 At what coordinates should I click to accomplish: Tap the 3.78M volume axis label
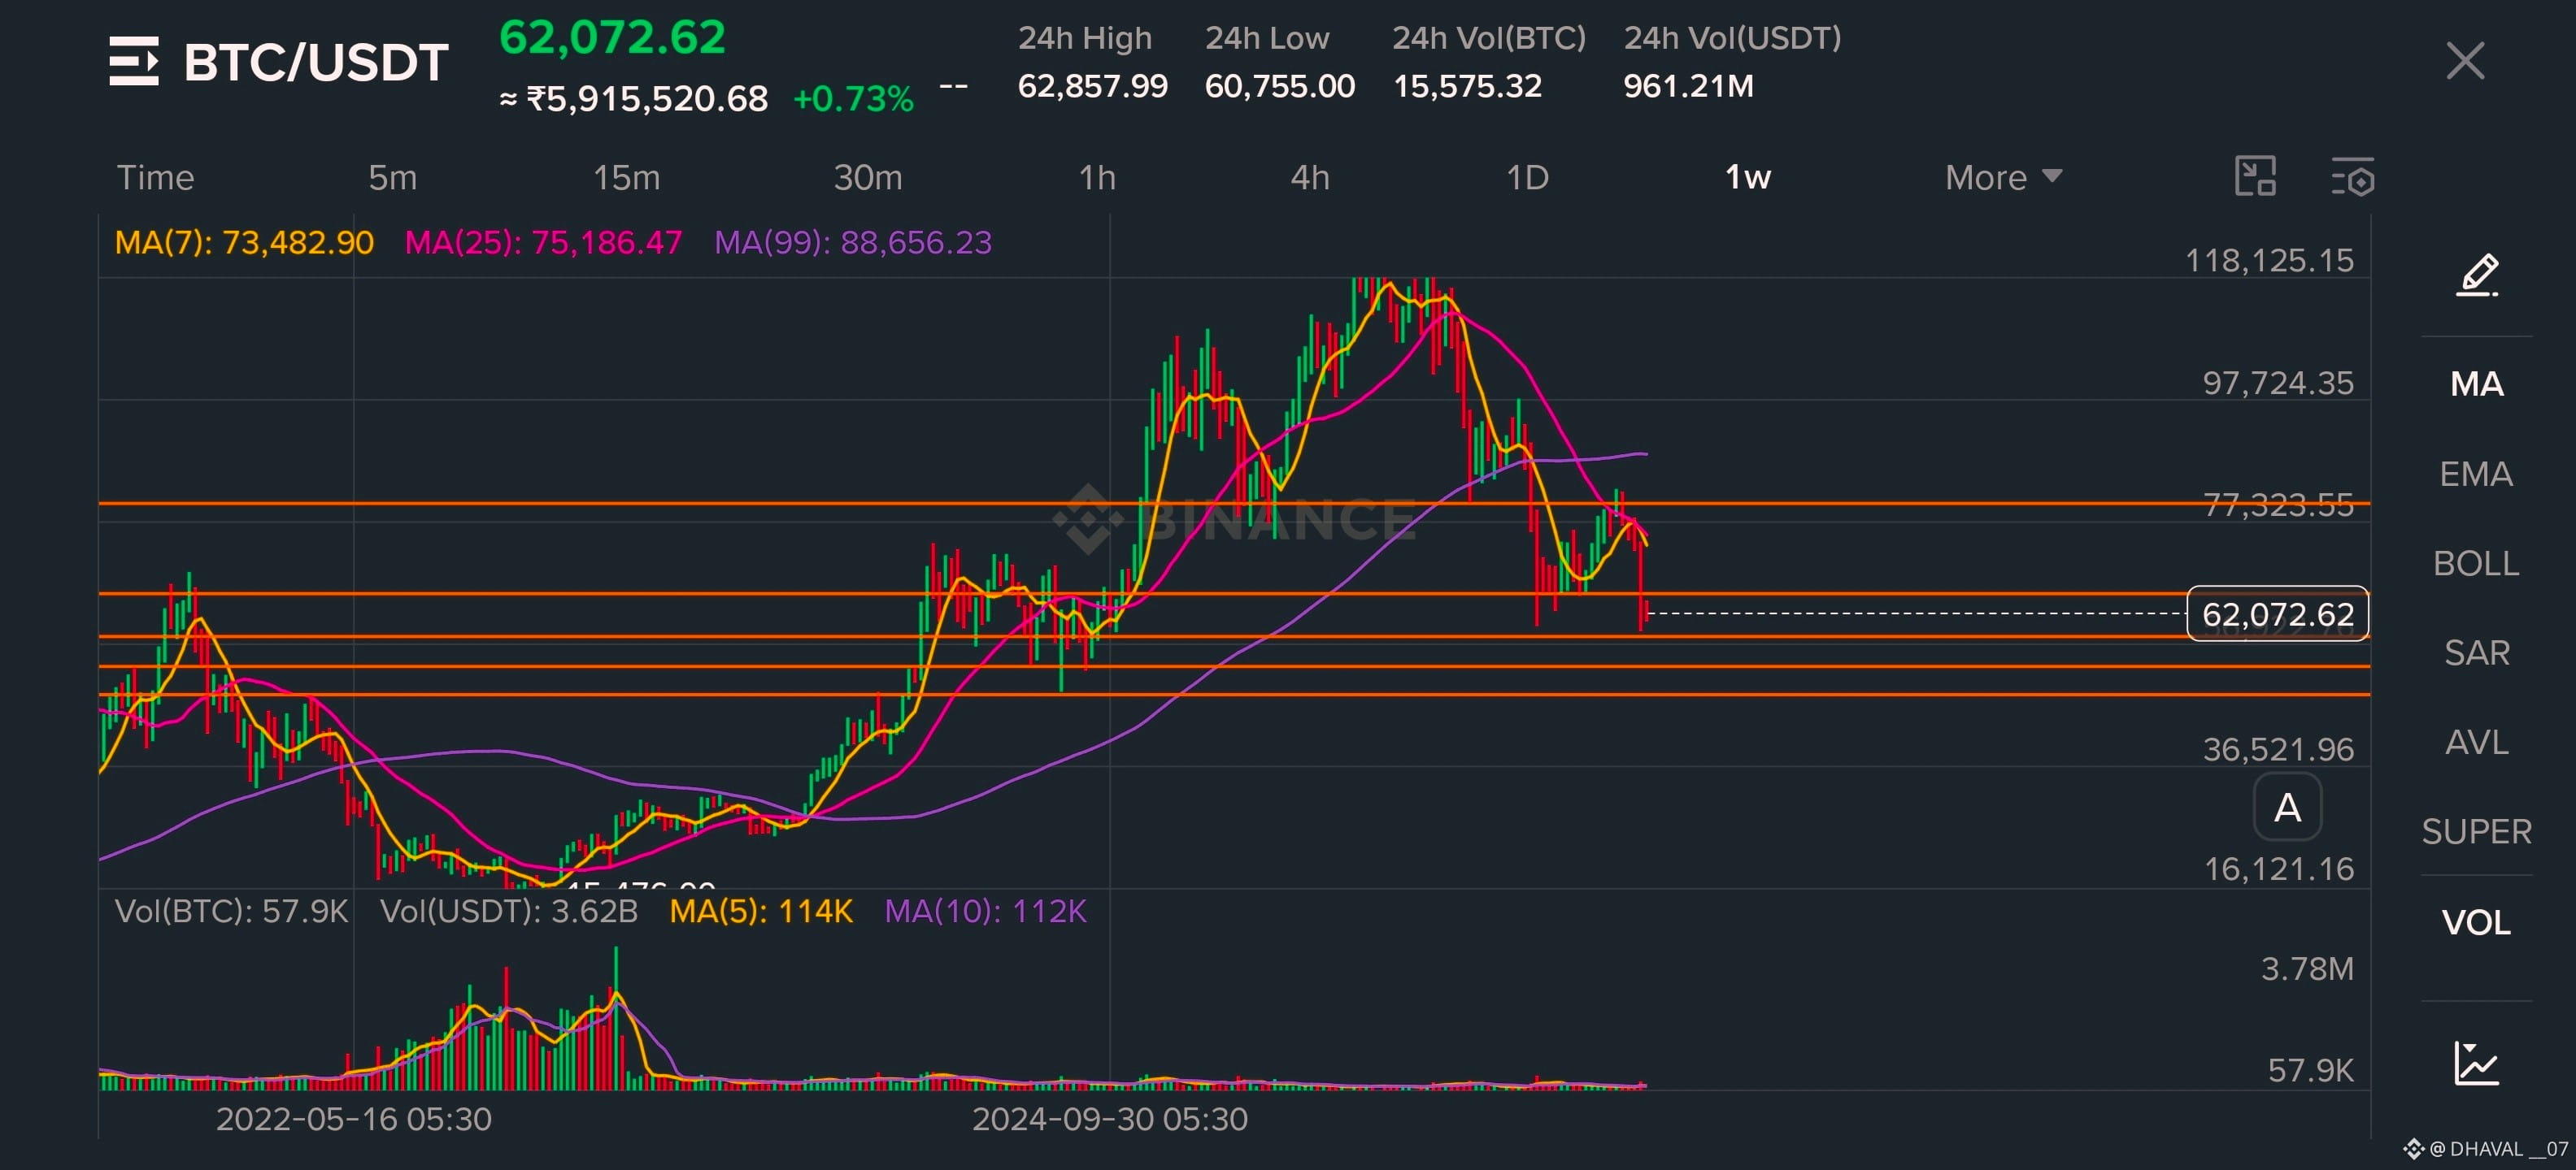point(2307,969)
